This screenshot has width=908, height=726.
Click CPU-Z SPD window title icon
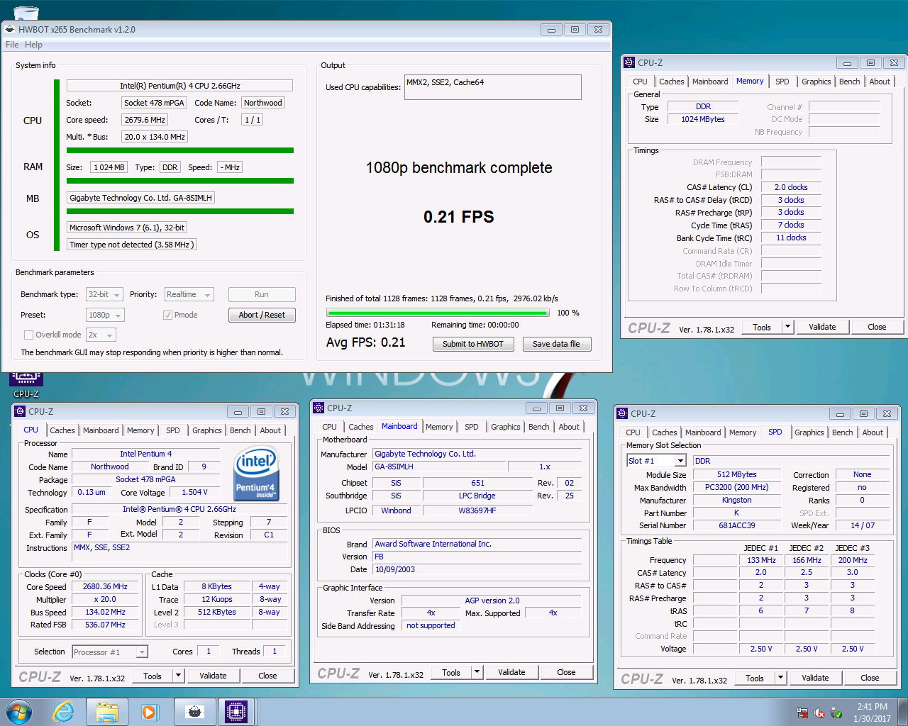coord(622,413)
